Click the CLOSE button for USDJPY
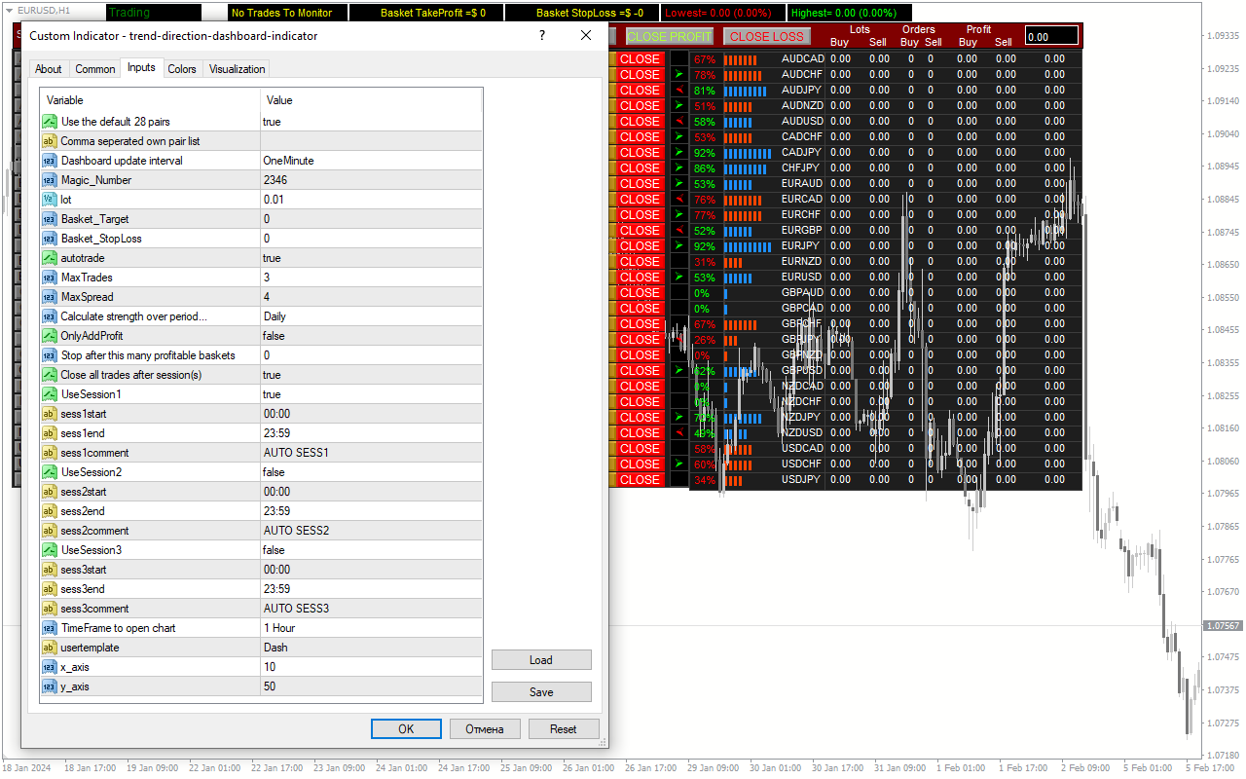The width and height of the screenshot is (1246, 779). click(x=640, y=479)
